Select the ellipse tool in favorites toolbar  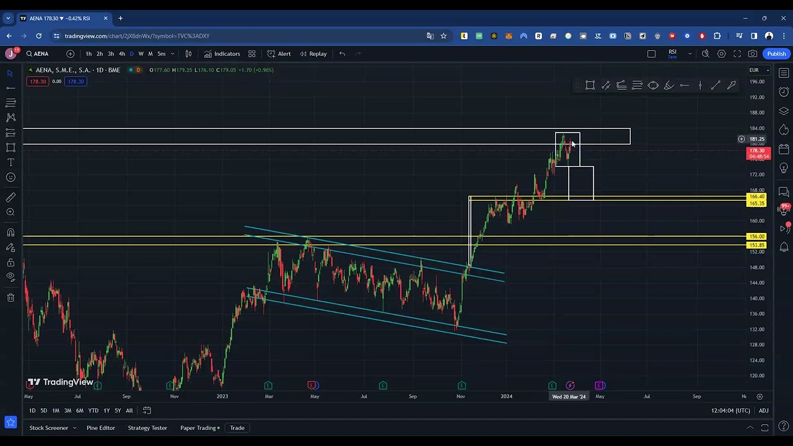pos(653,85)
